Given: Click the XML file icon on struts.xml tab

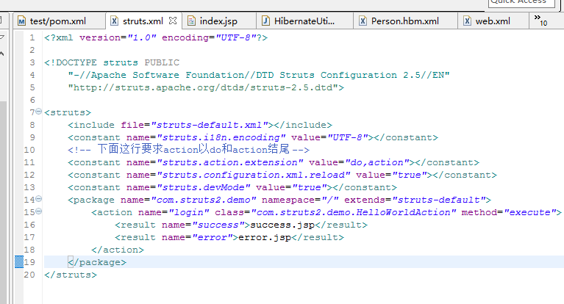Looking at the screenshot, I should click(114, 21).
